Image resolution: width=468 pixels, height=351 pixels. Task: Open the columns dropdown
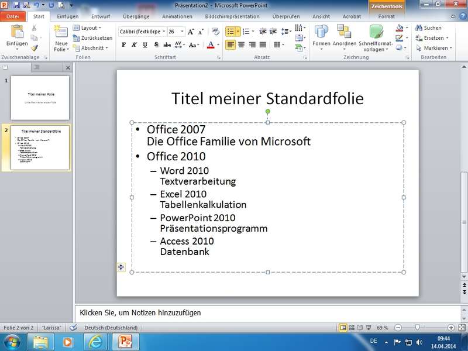[x=279, y=45]
